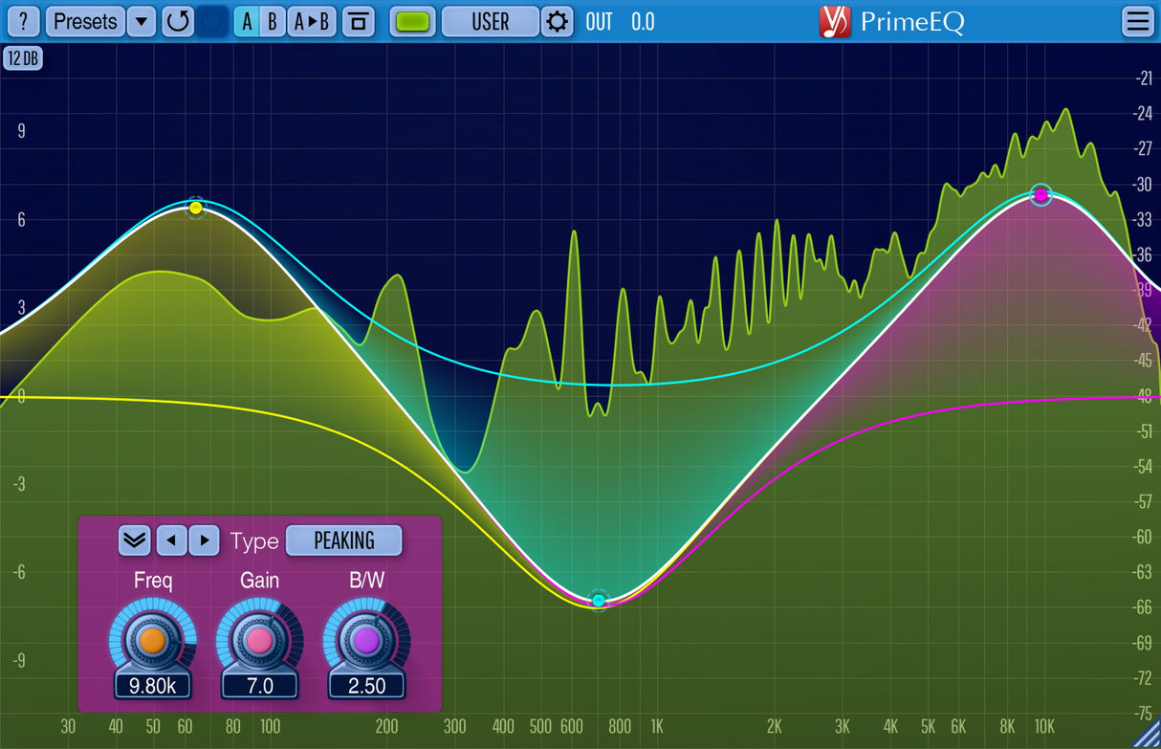Copy settings with the A▸B button
This screenshot has width=1161, height=749.
(x=312, y=21)
